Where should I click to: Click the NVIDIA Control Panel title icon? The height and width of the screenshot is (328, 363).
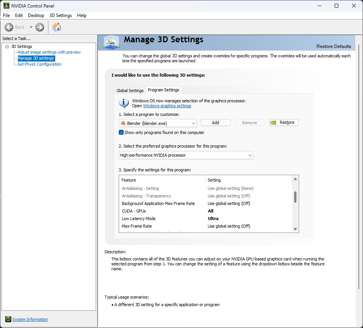[6, 6]
